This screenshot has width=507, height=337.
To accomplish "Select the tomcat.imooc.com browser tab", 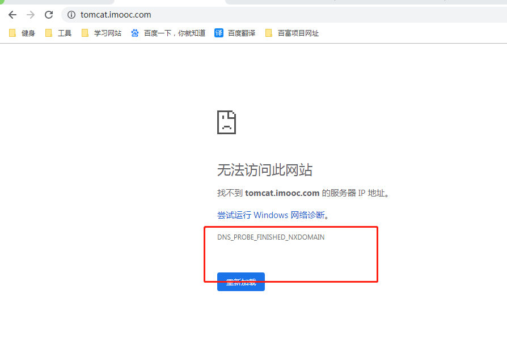I will point(57,3).
